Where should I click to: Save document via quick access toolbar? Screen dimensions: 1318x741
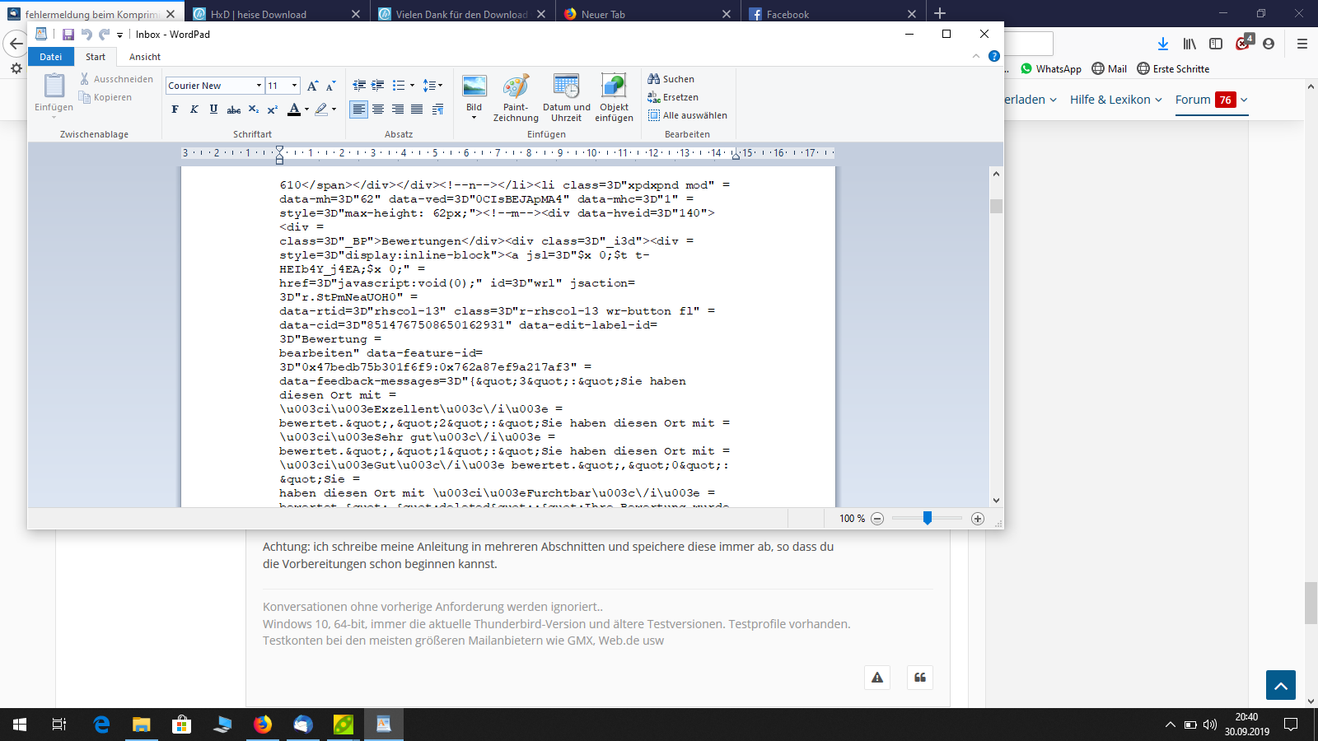68,35
